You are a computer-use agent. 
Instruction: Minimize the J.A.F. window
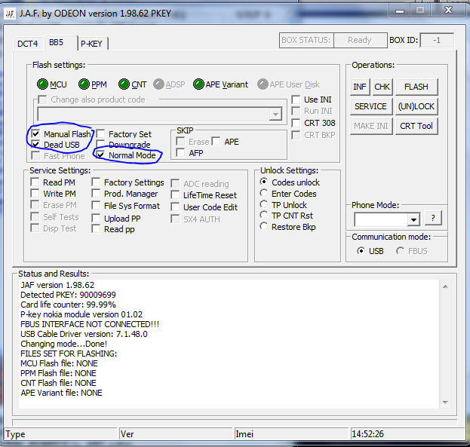400,11
